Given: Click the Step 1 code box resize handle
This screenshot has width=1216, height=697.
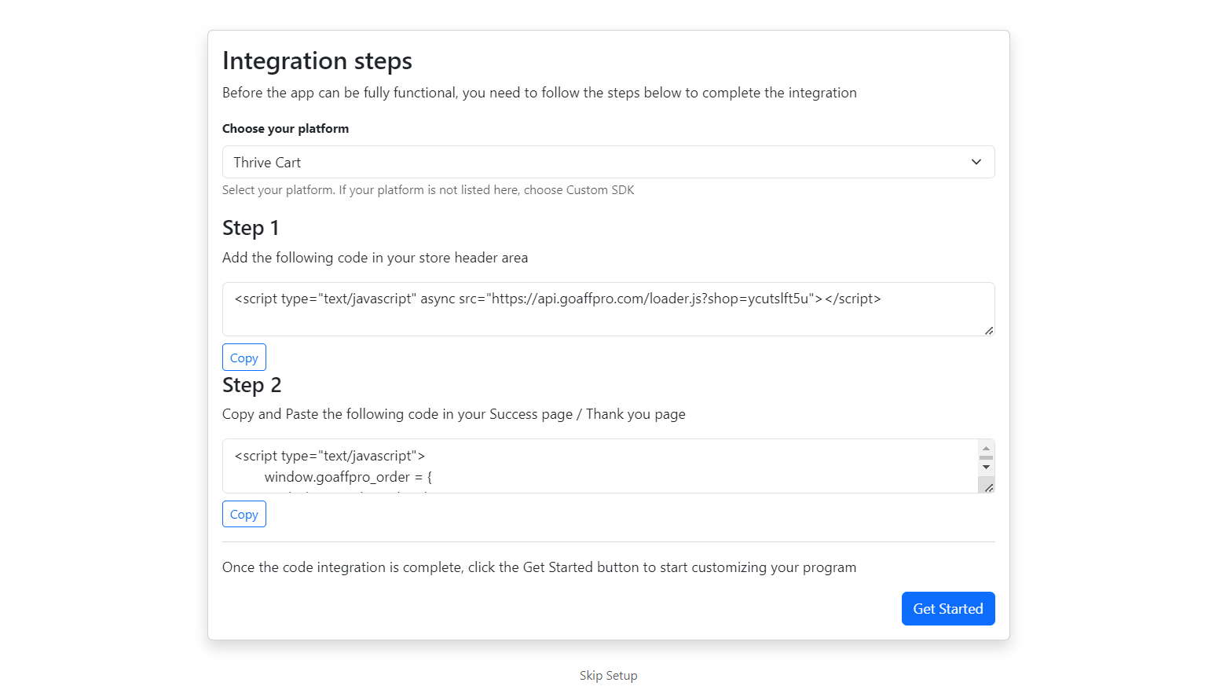Looking at the screenshot, I should pyautogui.click(x=988, y=330).
